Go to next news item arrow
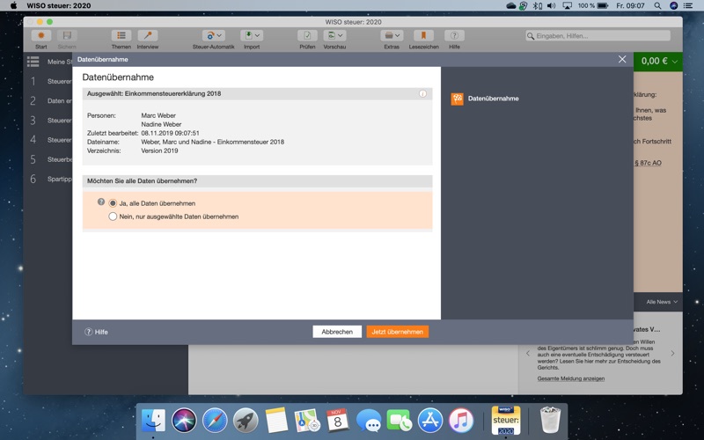Viewport: 704px width, 440px height. point(672,354)
